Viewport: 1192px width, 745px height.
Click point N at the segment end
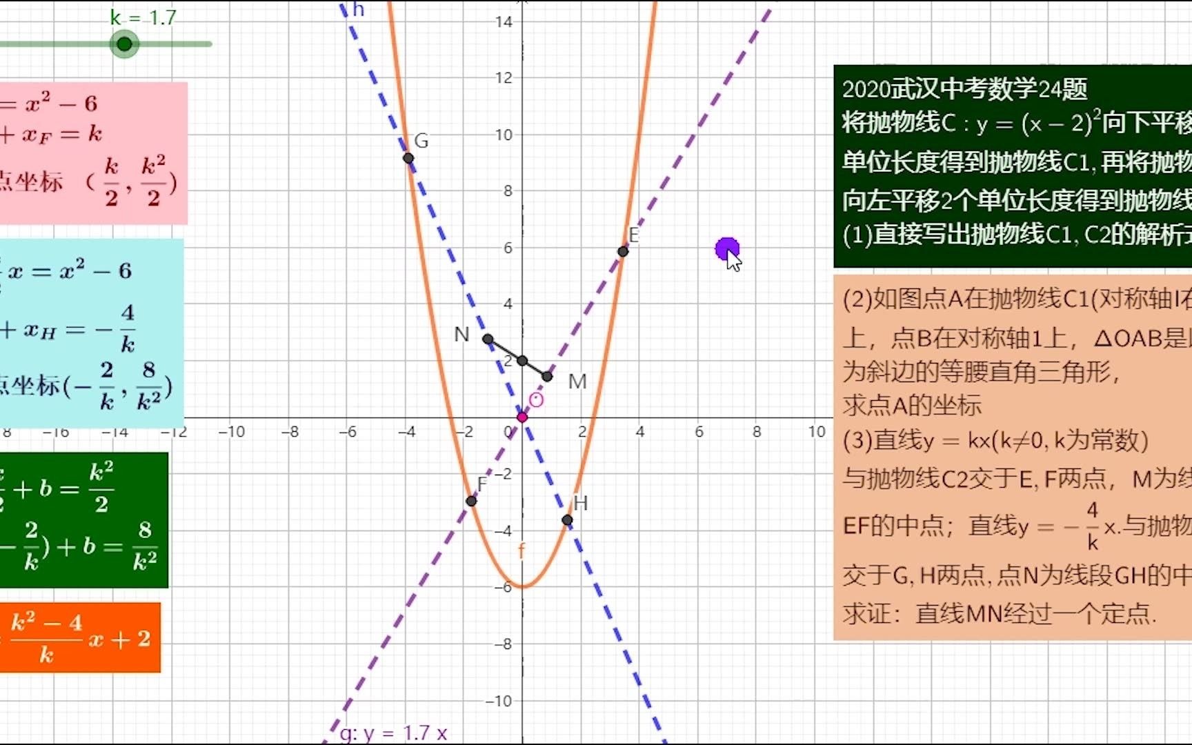pos(488,339)
